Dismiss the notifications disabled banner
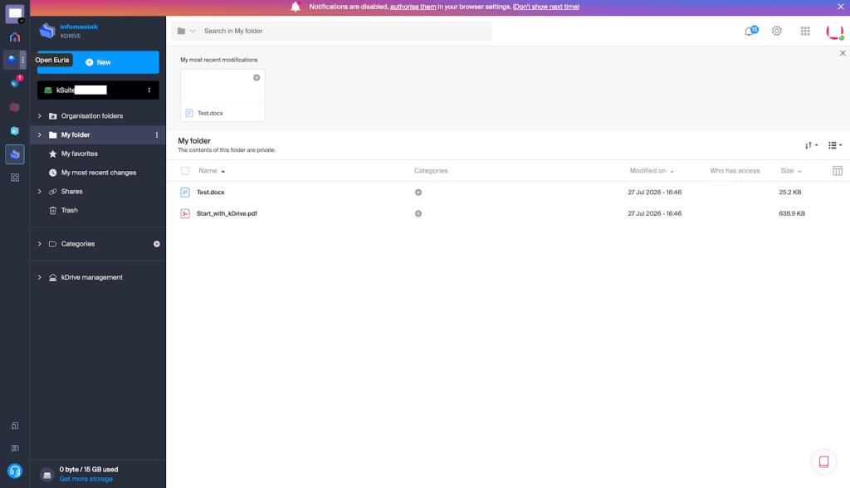Screen dimensions: 850x488 [841, 7]
